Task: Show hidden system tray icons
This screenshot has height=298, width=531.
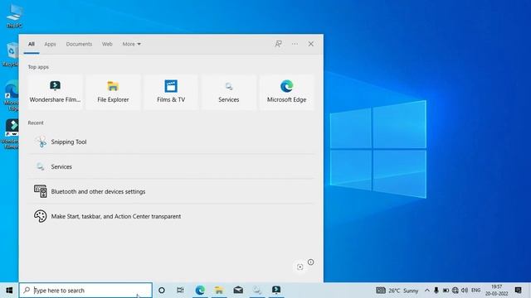Action: tap(427, 291)
